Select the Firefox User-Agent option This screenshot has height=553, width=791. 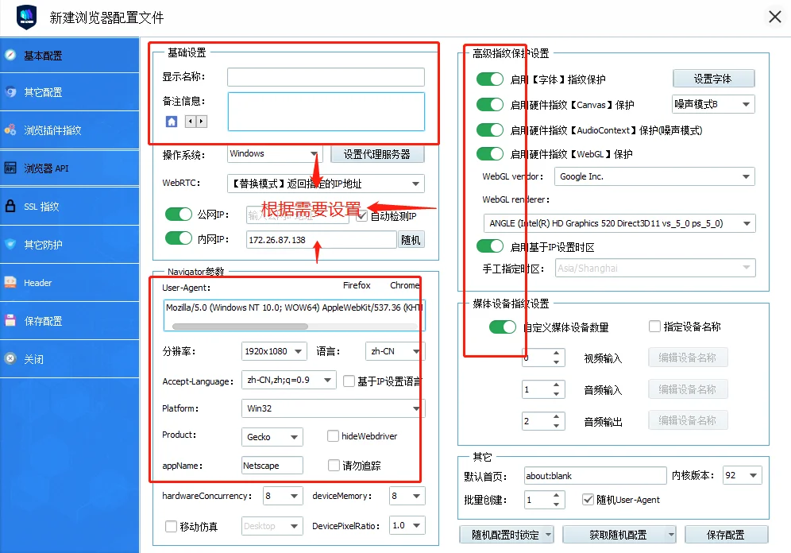click(x=357, y=285)
